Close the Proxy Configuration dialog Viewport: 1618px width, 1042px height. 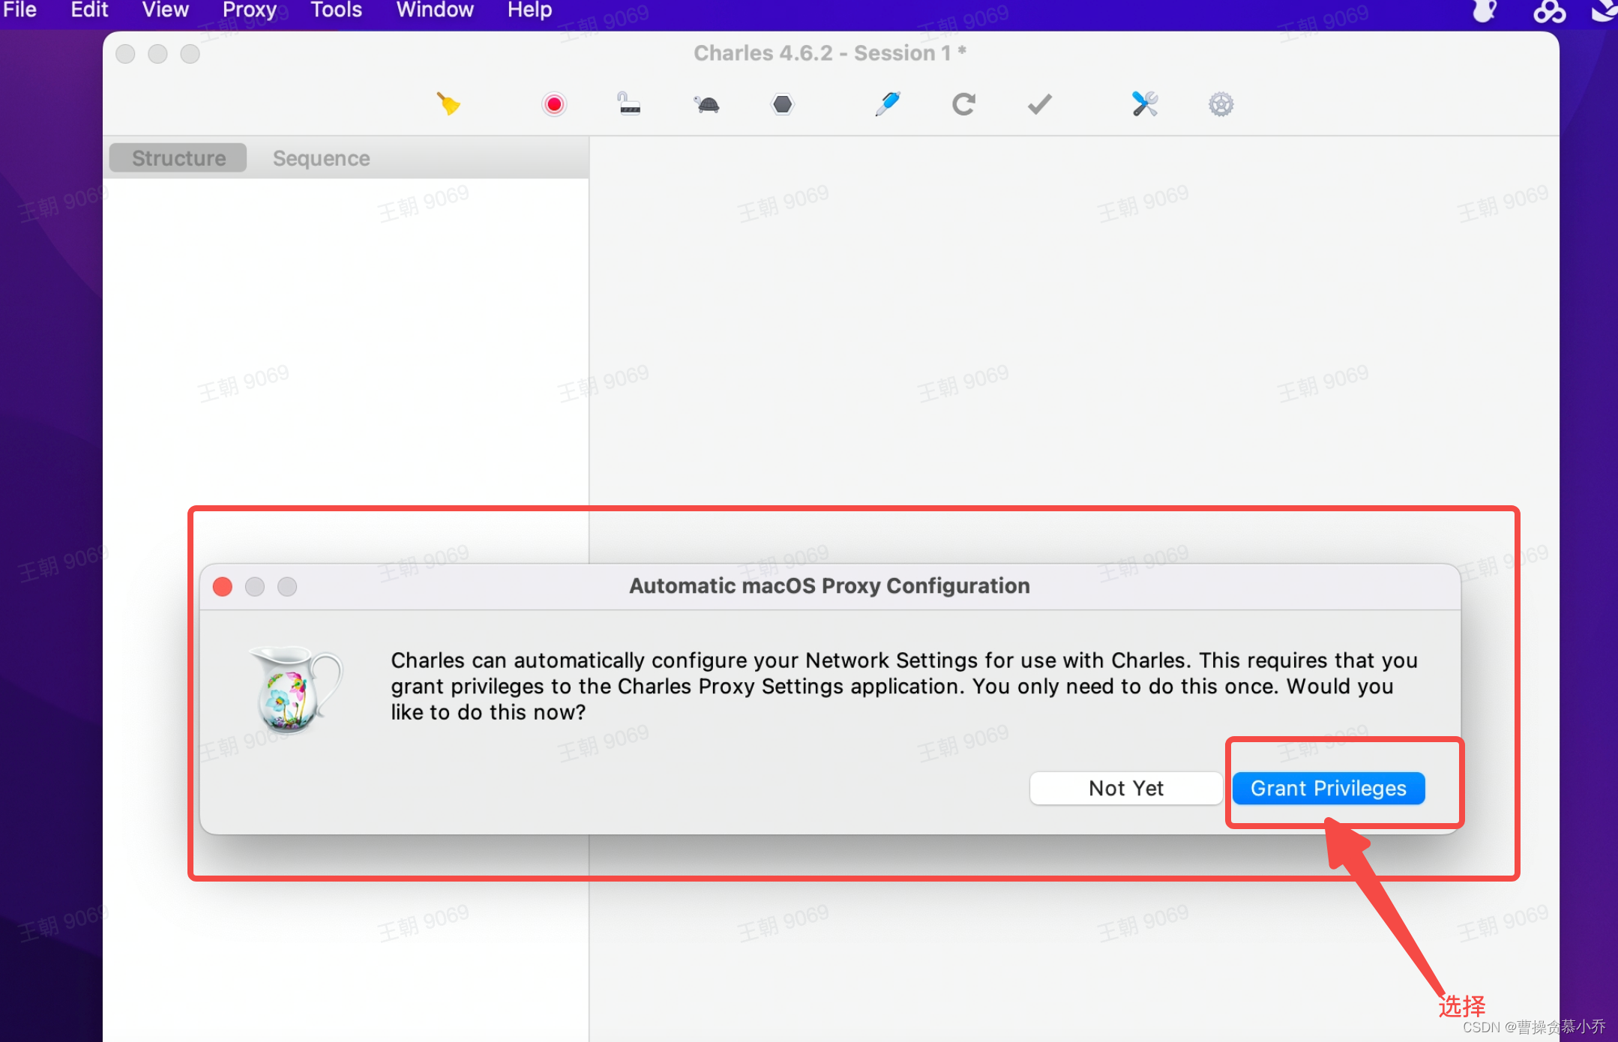coord(223,586)
